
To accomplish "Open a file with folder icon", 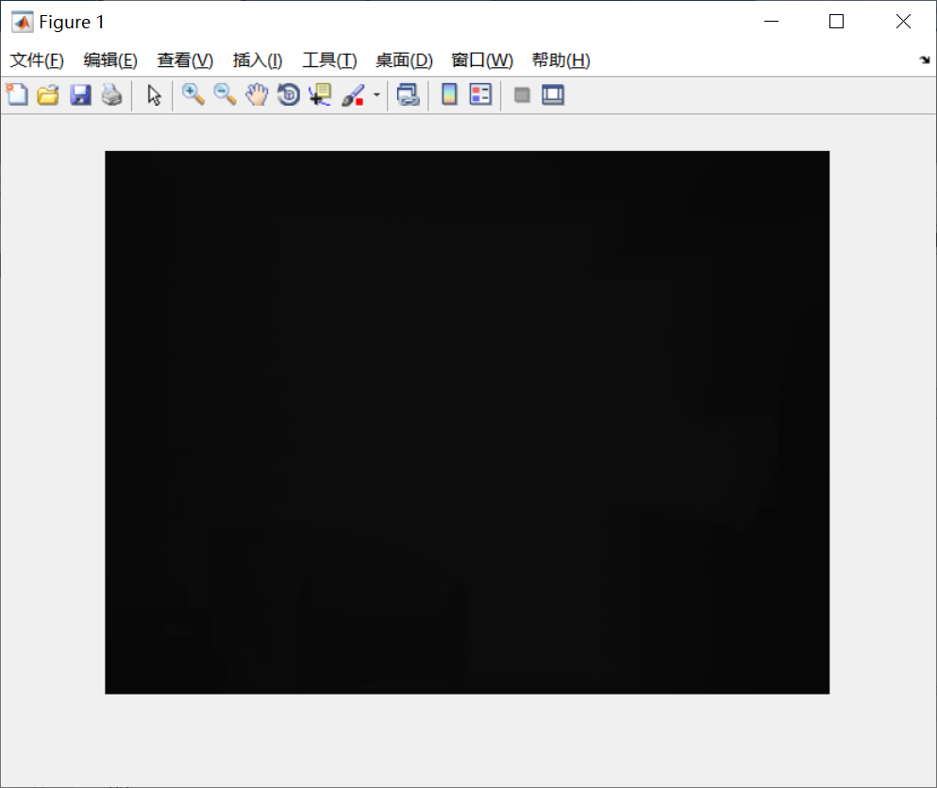I will [x=48, y=94].
